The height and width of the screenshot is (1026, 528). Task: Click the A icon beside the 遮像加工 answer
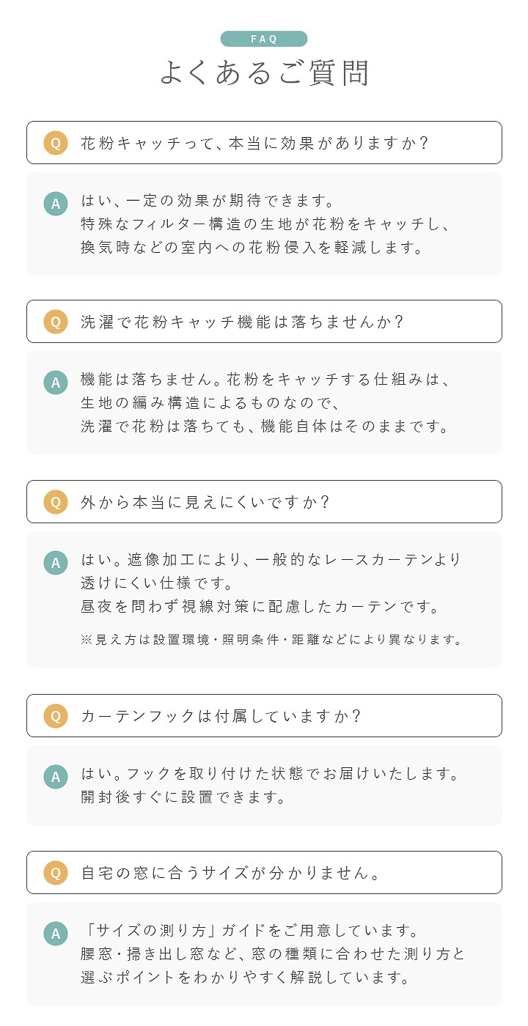pos(55,562)
